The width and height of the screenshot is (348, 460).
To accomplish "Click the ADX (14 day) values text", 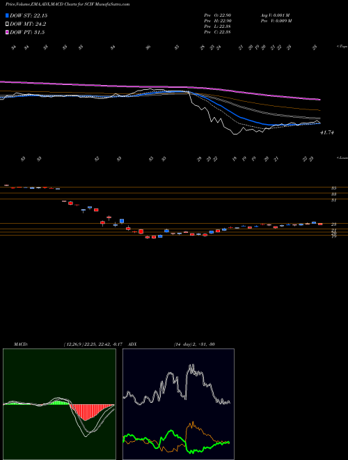I will click(194, 344).
